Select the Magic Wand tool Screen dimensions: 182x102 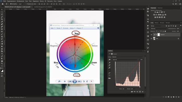tap(2, 17)
